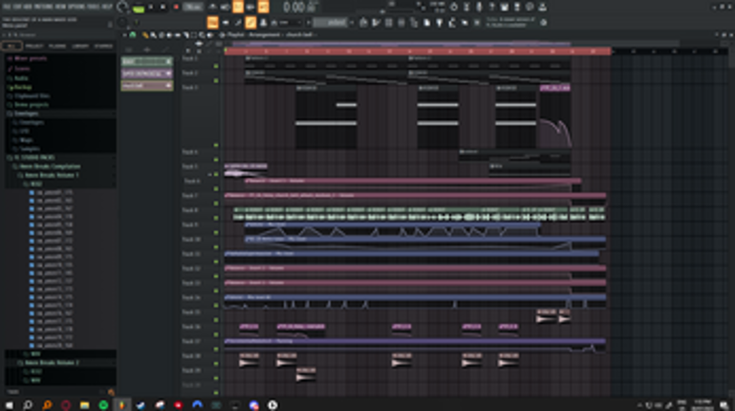Mute Track 3 with its green light
Screen dimensions: 735x411
click(216, 145)
